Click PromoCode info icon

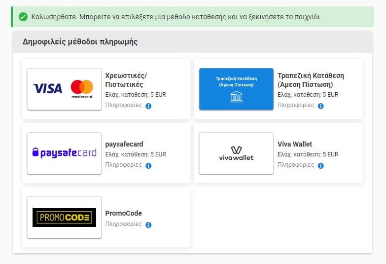coord(148,225)
